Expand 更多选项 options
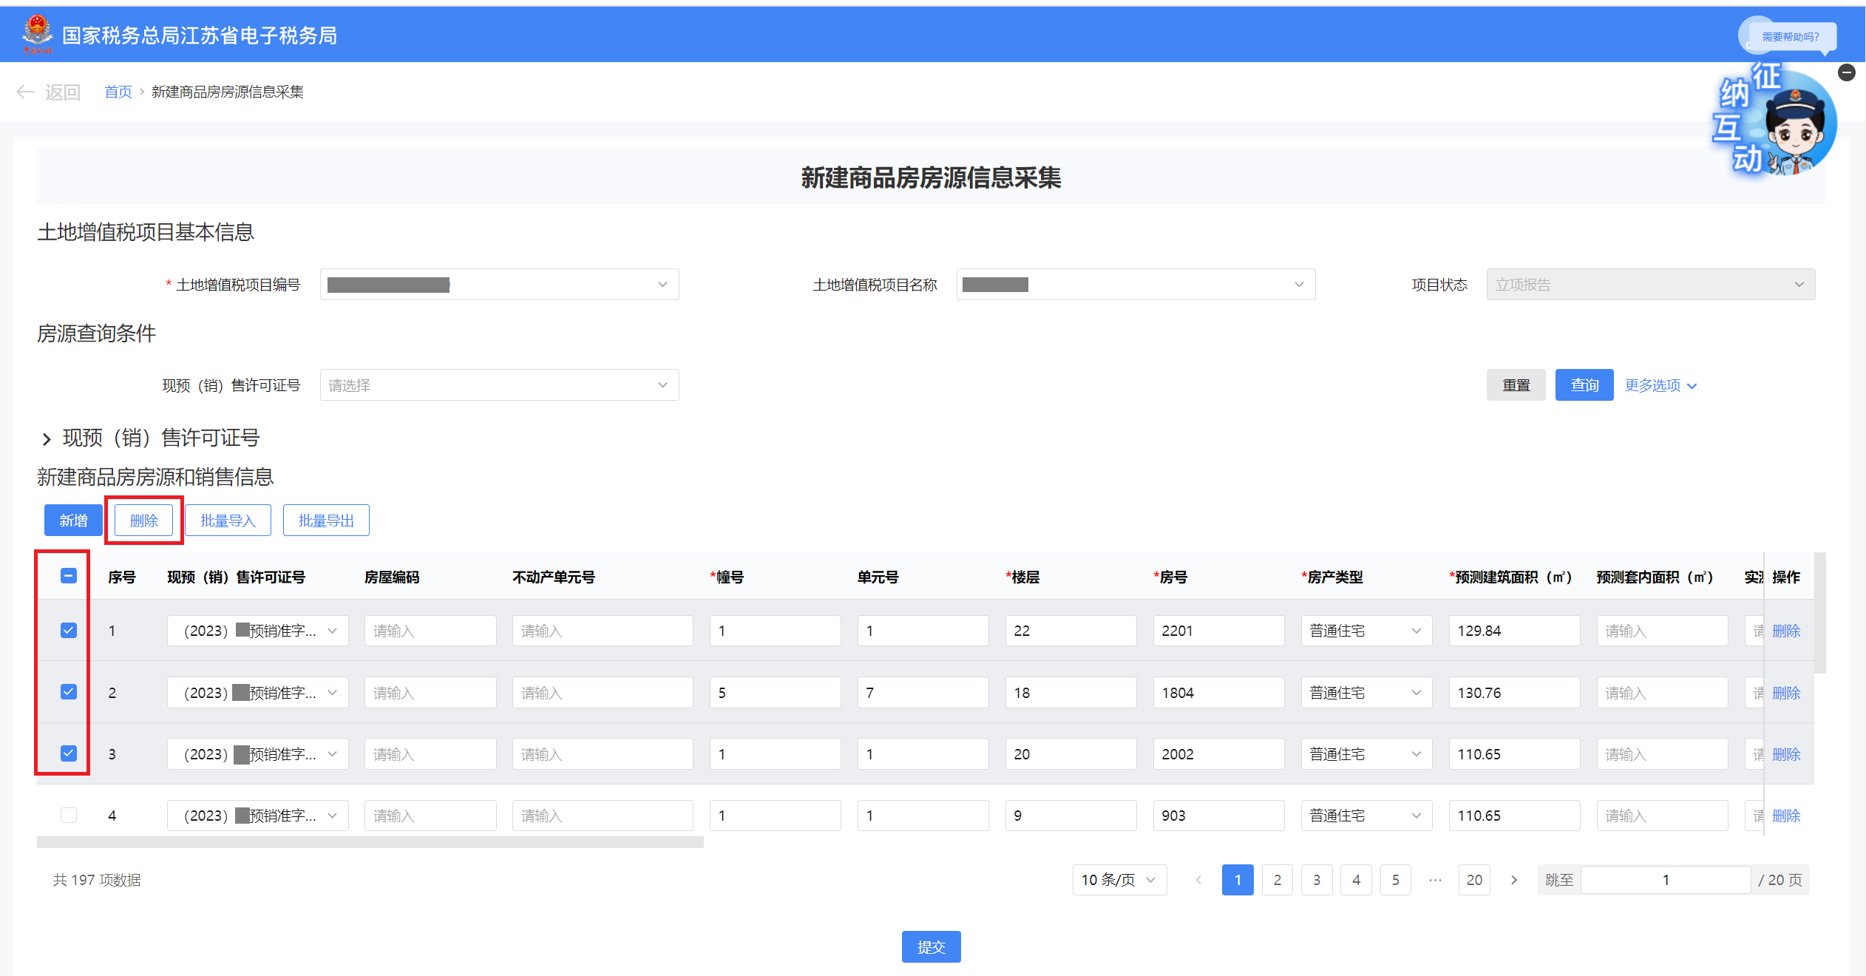 pos(1660,385)
